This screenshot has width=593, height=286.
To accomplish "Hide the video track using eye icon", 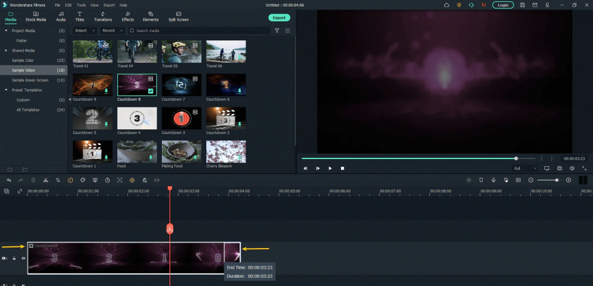I will (24, 258).
